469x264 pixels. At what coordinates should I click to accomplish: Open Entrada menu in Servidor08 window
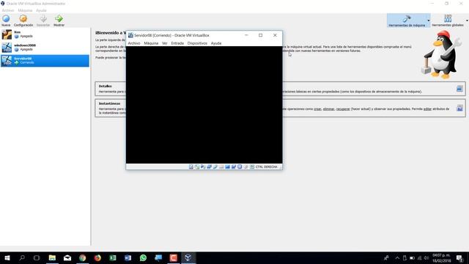click(177, 43)
